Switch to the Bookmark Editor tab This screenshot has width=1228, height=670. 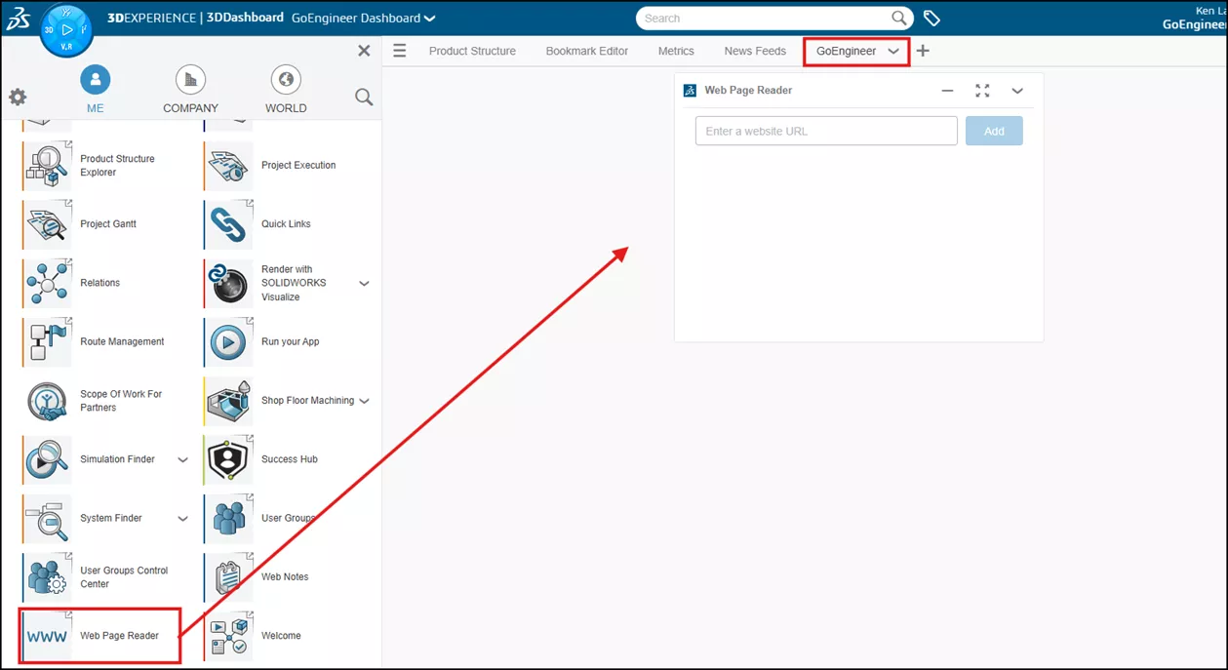tap(586, 51)
